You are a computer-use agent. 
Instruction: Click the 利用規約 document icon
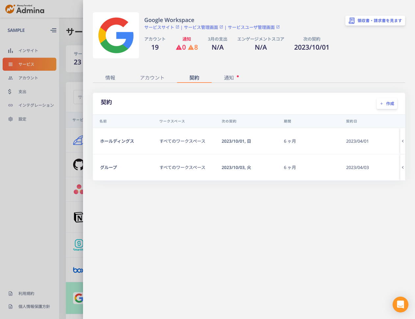point(11,294)
